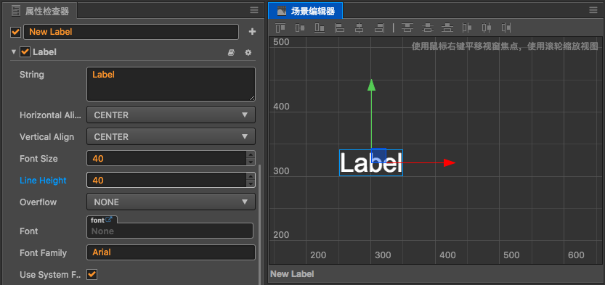Screen dimensions: 605x285
Task: Click the align top edges icon
Action: coord(280,28)
